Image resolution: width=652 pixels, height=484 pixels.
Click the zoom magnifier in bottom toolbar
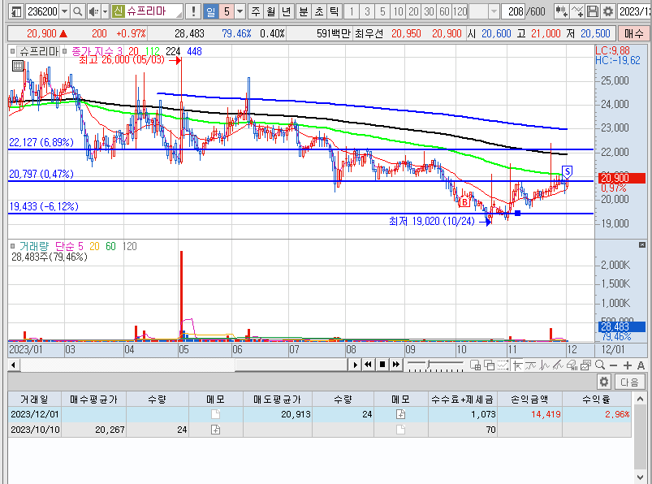point(599,365)
